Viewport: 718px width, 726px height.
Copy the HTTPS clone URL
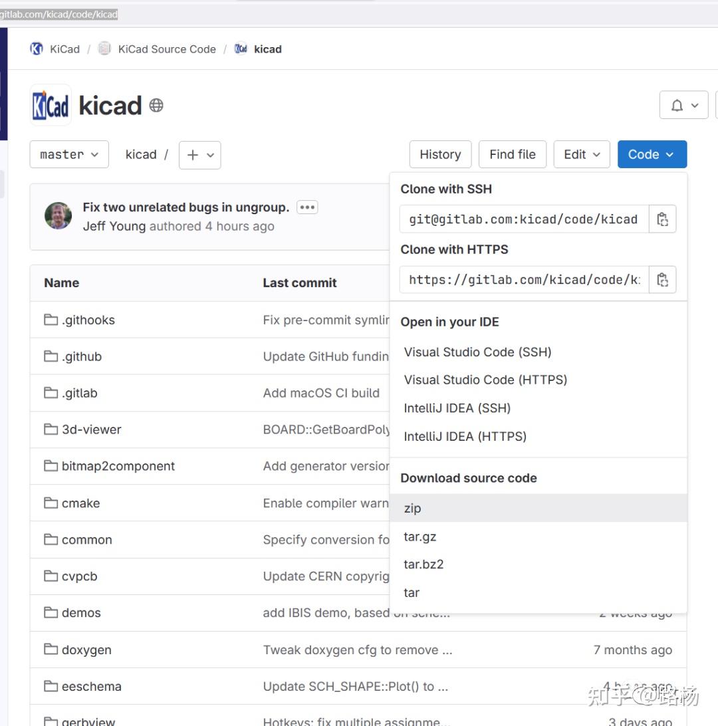(662, 280)
